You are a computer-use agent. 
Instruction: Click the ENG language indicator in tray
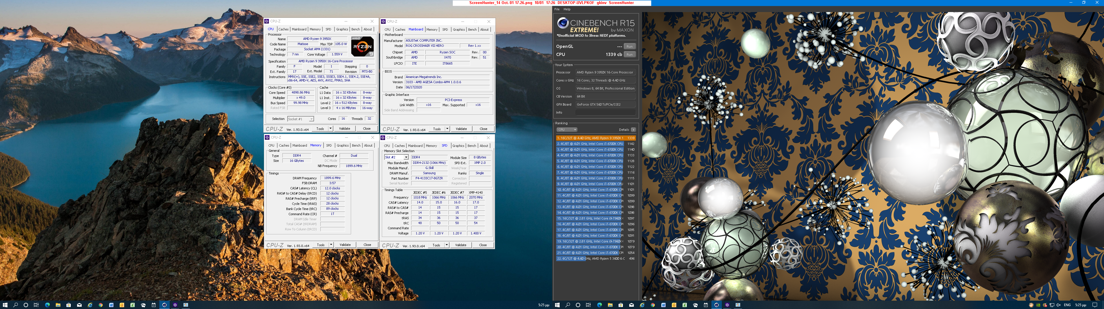click(1067, 305)
